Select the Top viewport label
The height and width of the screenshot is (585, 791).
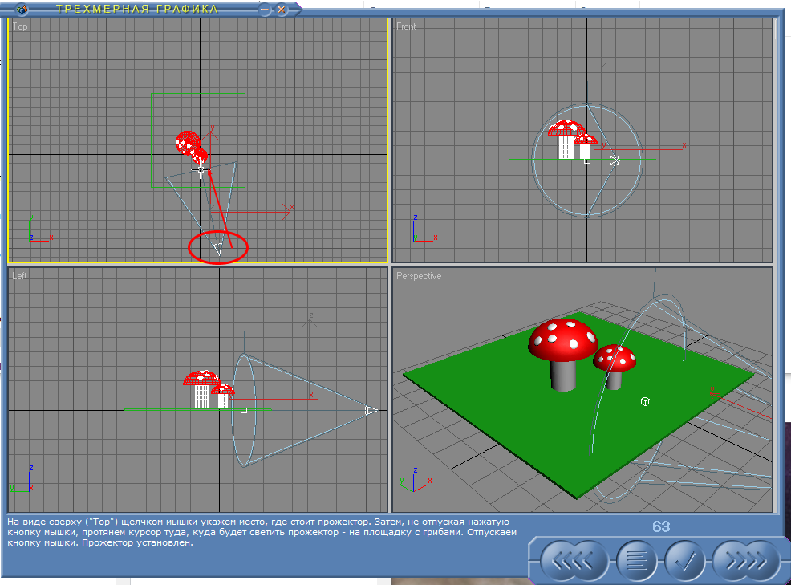pos(20,26)
